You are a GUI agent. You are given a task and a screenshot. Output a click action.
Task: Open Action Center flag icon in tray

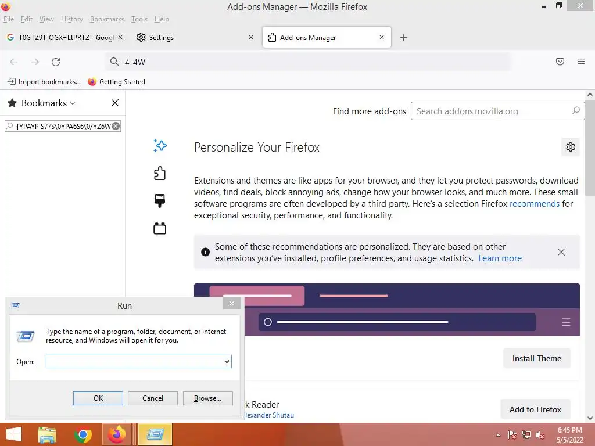[512, 435]
